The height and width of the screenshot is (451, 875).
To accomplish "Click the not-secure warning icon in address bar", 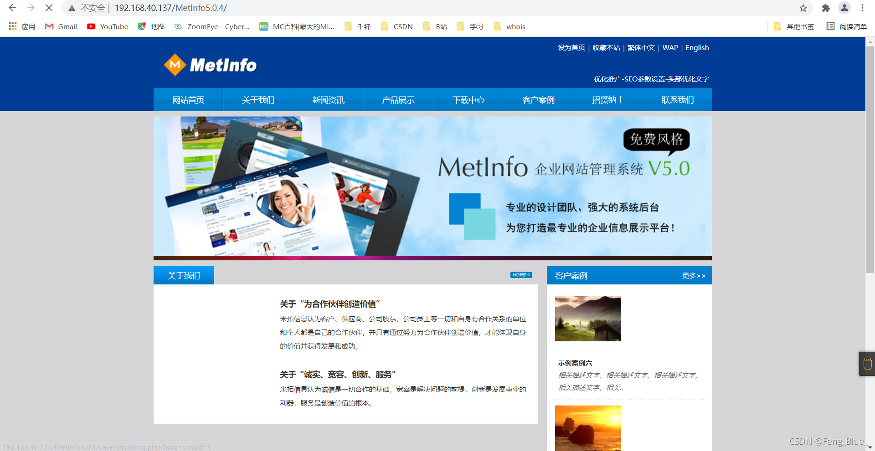I will (72, 8).
